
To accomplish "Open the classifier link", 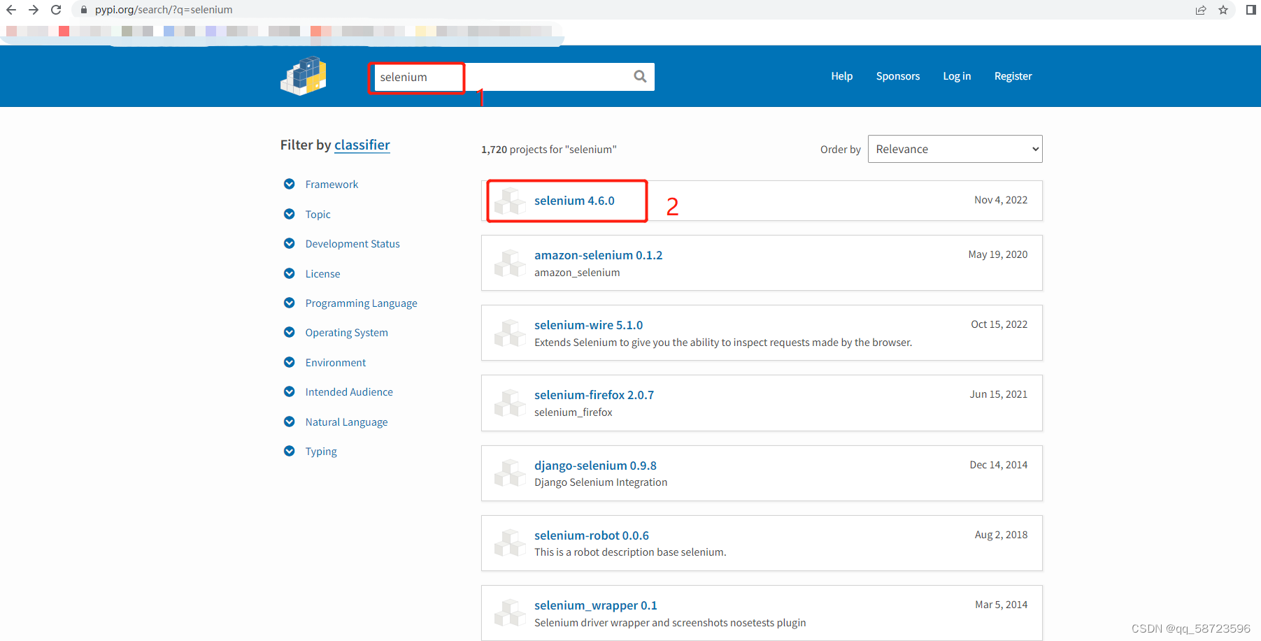I will point(362,145).
